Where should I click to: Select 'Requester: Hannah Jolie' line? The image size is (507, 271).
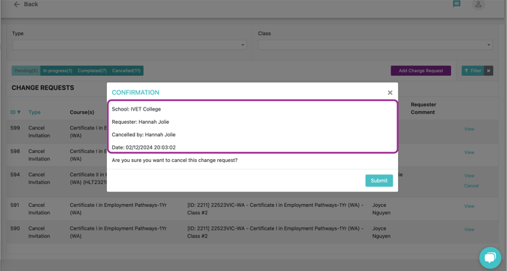coord(140,122)
